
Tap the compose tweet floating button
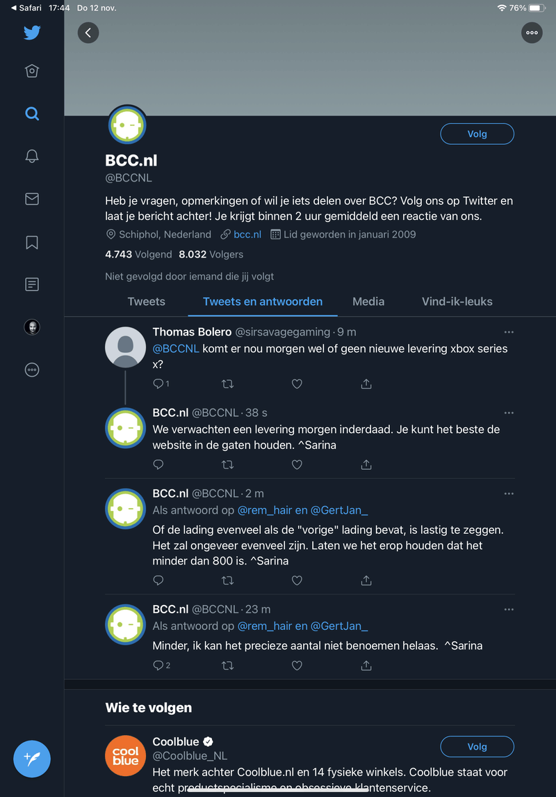coord(32,757)
